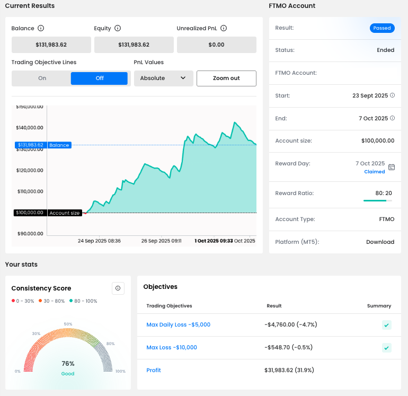
Task: Open the Reward Day calendar icon
Action: (392, 167)
